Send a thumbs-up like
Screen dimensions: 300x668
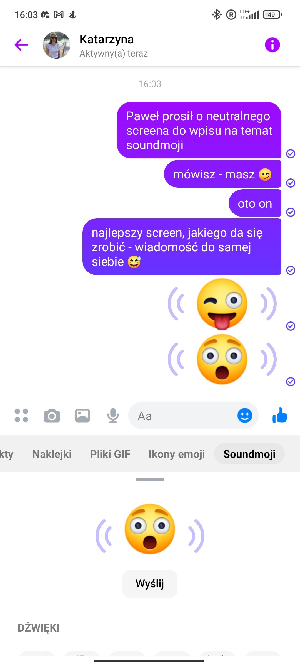point(280,416)
